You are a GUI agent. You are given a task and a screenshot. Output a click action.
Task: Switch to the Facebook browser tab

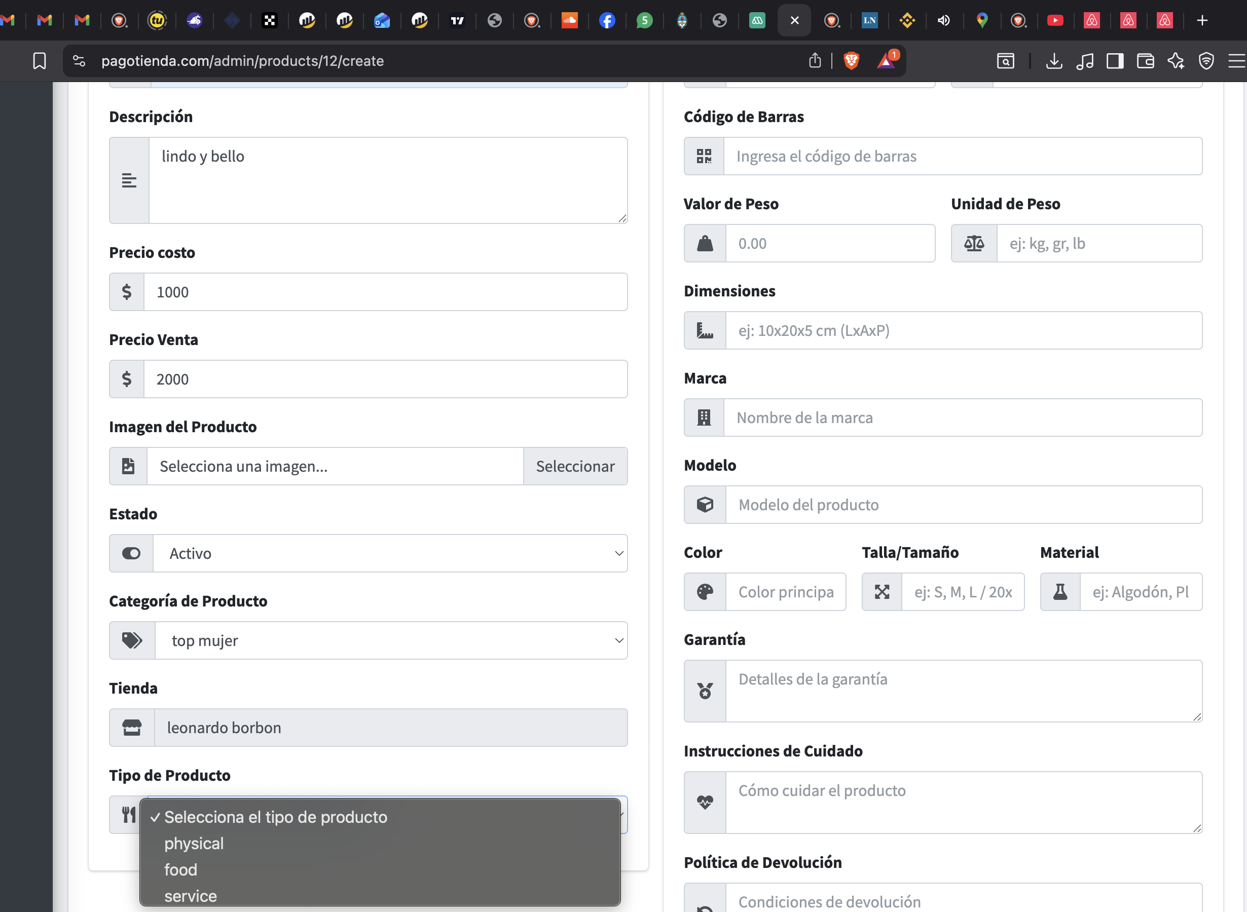coord(607,20)
